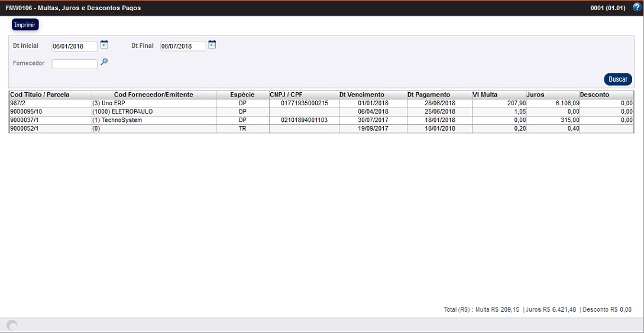Image resolution: width=644 pixels, height=333 pixels.
Task: Focus the Dt Final date field
Action: 183,46
